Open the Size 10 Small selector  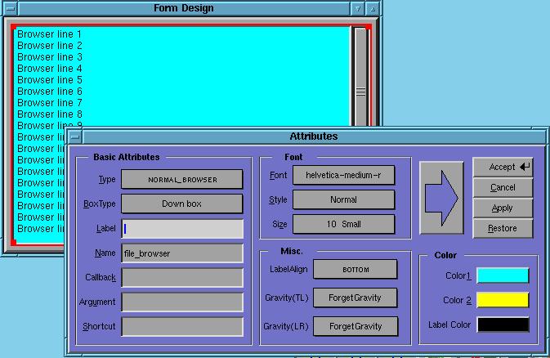343,224
